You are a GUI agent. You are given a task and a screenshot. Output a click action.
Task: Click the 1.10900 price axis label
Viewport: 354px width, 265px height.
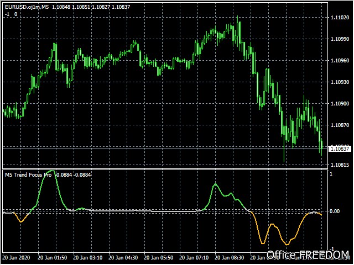coord(340,104)
